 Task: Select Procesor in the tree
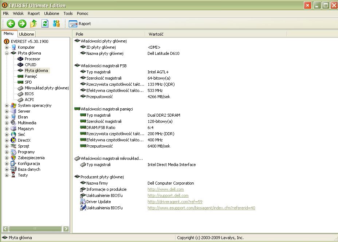pos(32,59)
